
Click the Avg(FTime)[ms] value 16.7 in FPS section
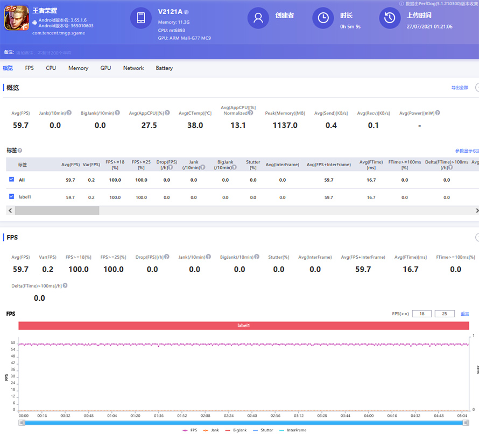pos(411,269)
